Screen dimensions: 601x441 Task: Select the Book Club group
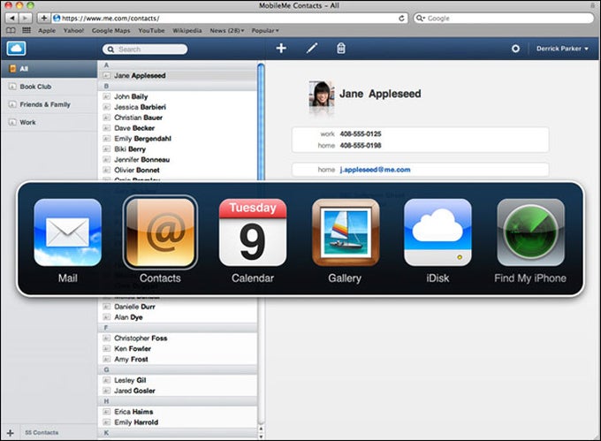[x=49, y=87]
